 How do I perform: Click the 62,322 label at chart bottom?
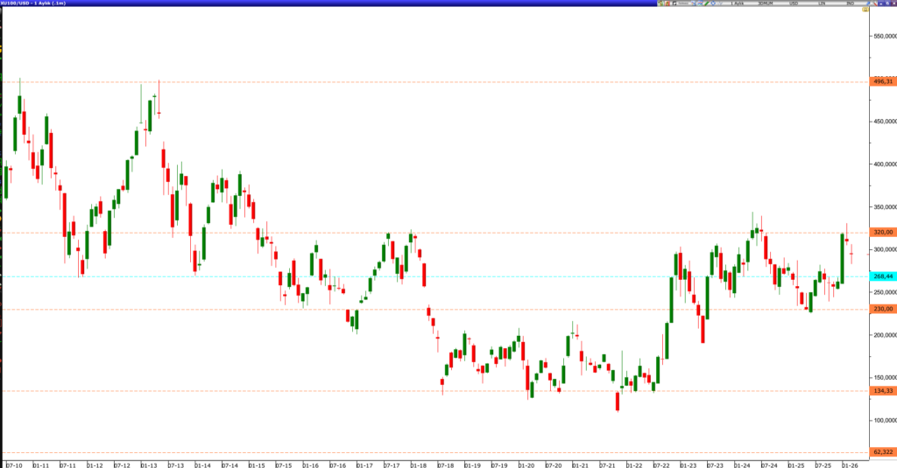[x=882, y=451]
